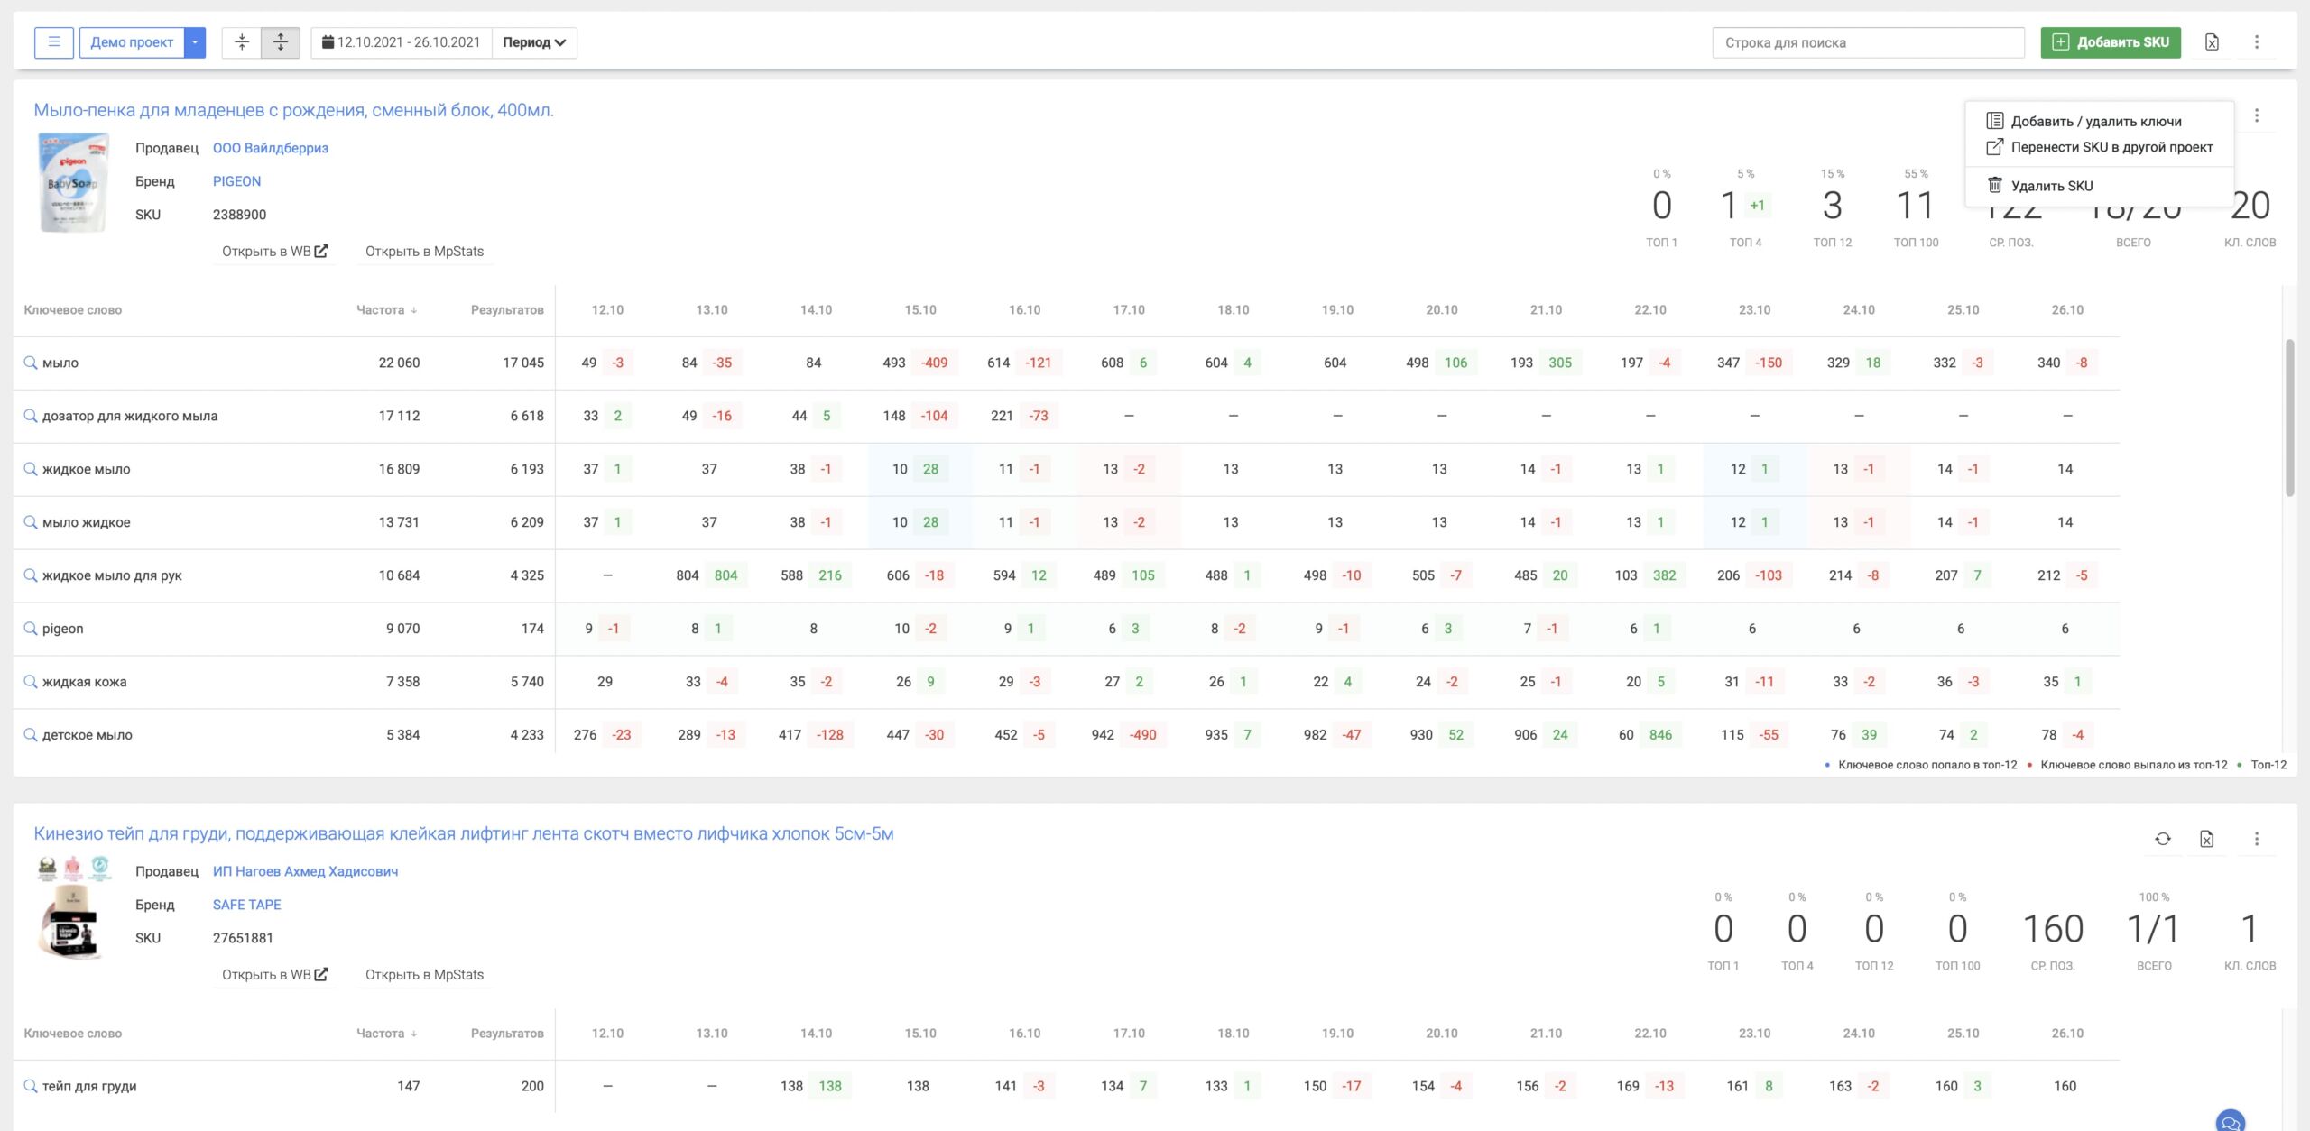
Task: Enable the compact row height view toggle
Action: click(242, 41)
